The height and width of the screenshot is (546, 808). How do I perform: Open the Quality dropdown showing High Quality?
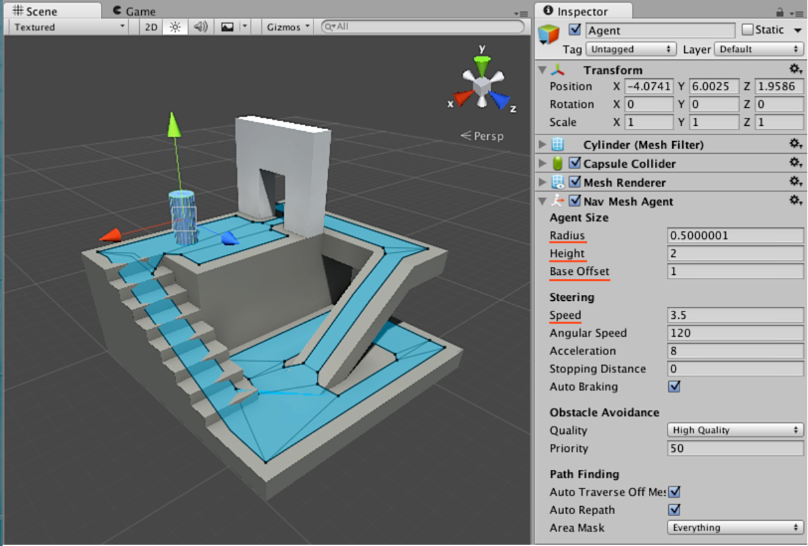coord(735,430)
